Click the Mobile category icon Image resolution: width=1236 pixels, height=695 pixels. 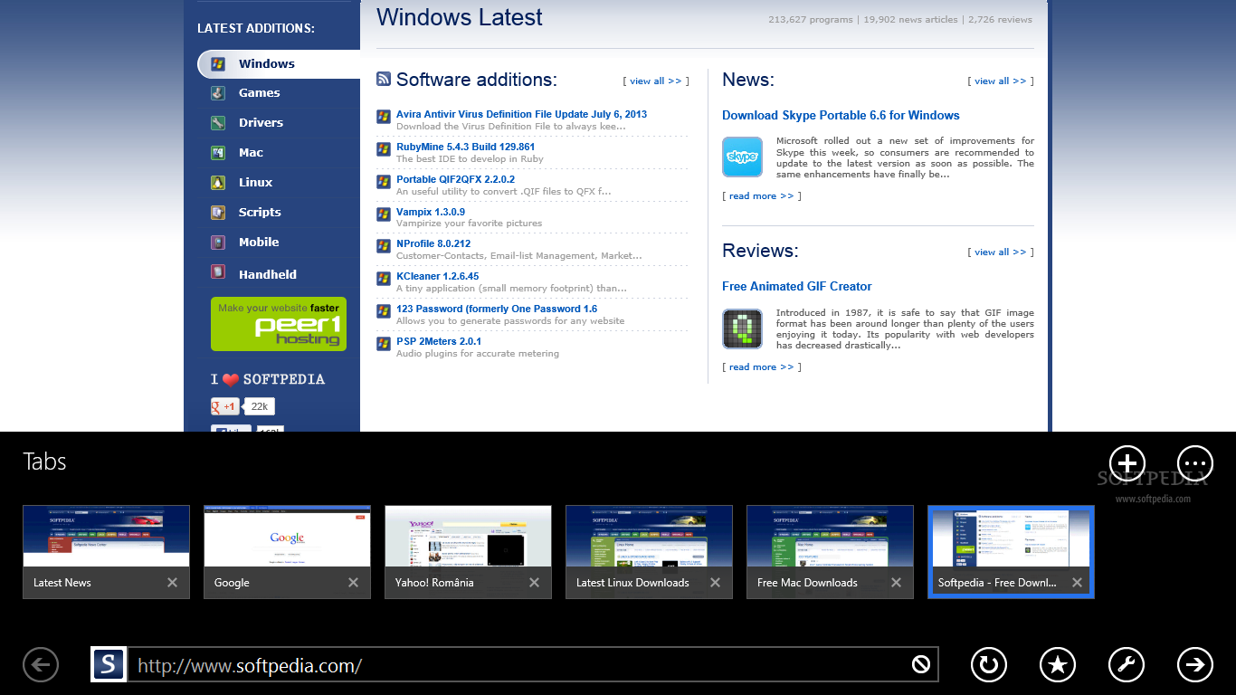click(218, 242)
